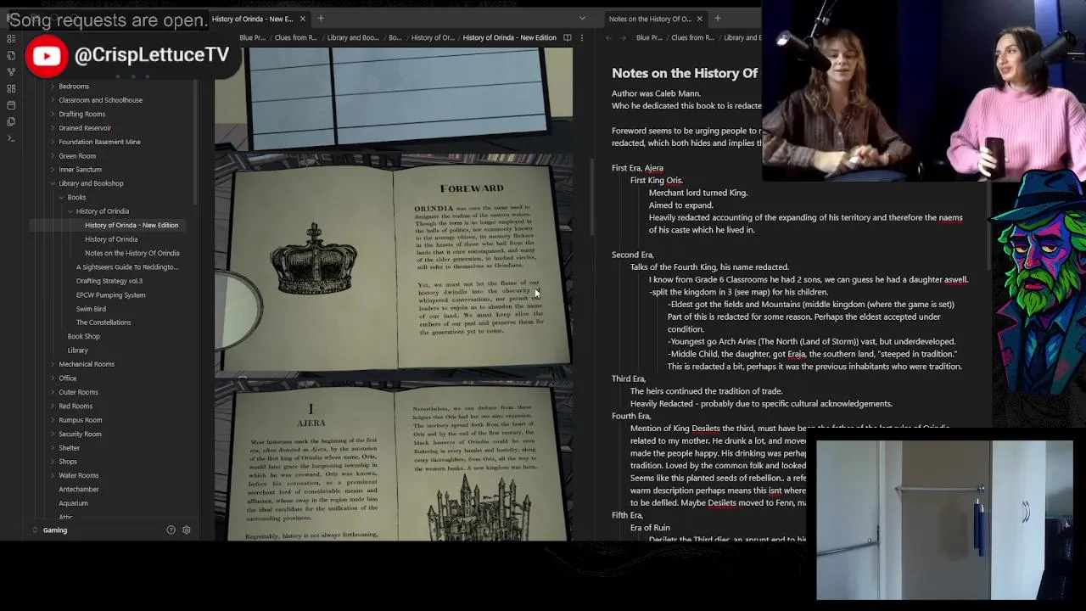This screenshot has height=611, width=1086.
Task: Expand the Water Rooms folder
Action: coord(53,475)
